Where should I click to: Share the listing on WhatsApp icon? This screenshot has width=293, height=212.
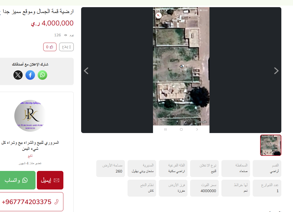pos(42,75)
